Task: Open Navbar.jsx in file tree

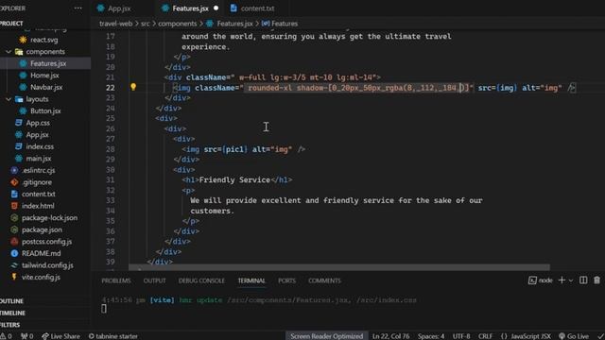Action: [46, 87]
